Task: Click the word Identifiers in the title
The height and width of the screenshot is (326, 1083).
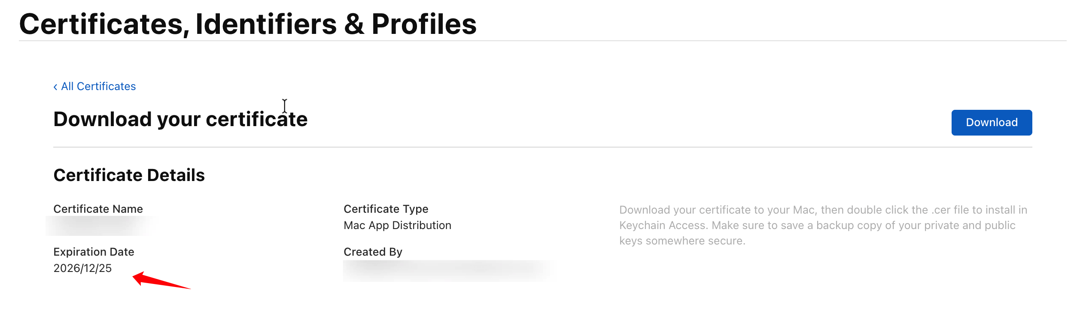Action: click(x=266, y=24)
